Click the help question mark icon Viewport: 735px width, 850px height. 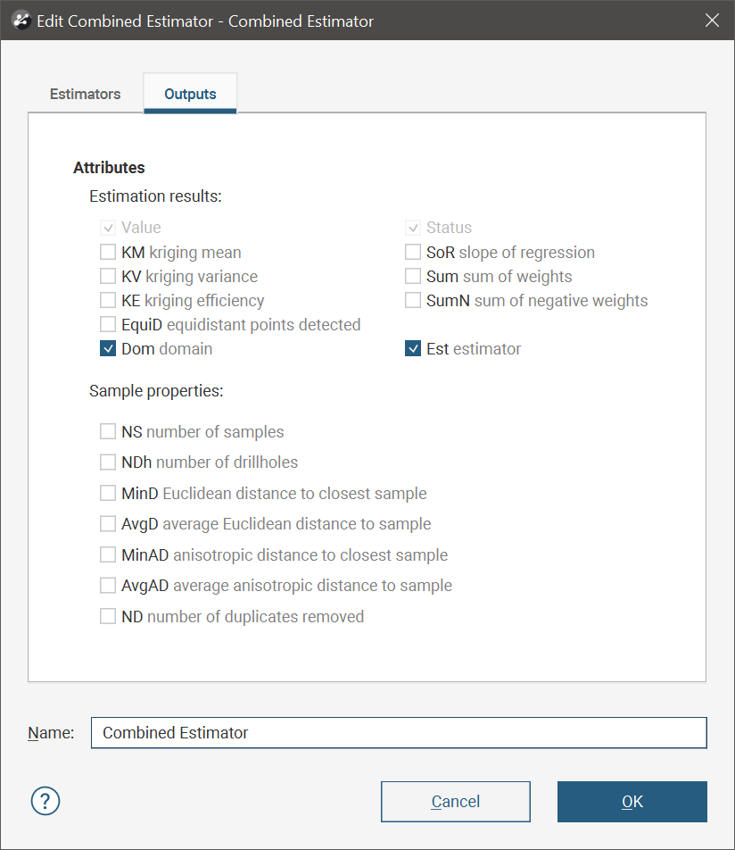(45, 801)
